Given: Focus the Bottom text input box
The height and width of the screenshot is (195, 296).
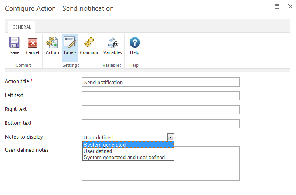Looking at the screenshot, I should click(x=160, y=124).
